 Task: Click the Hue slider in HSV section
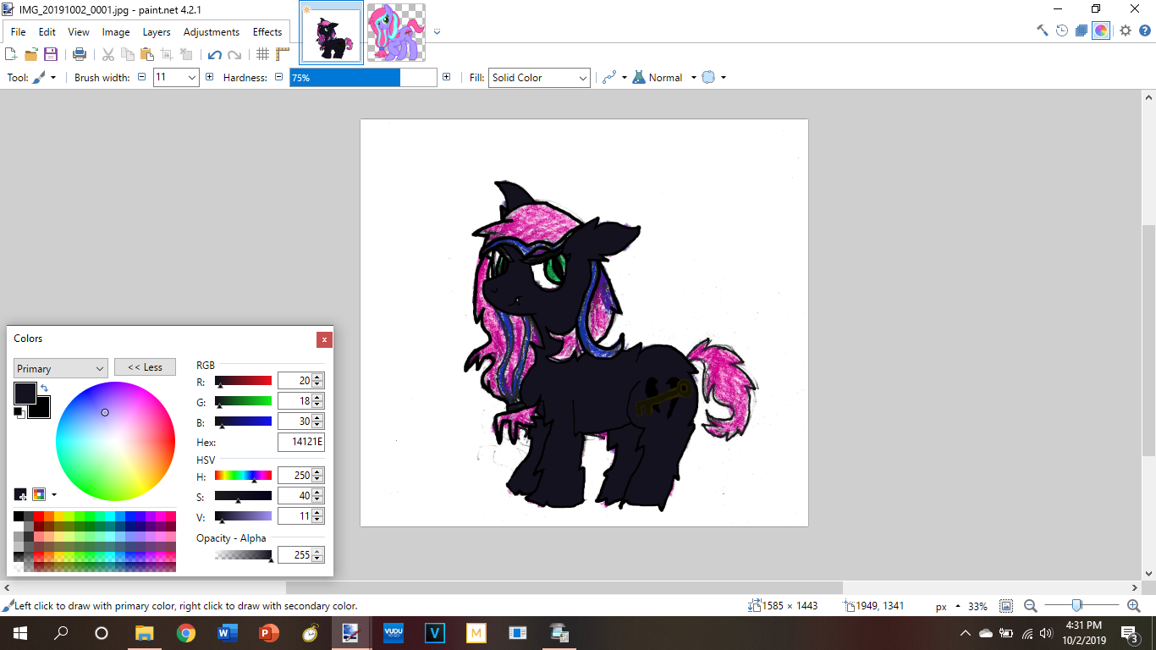point(243,476)
